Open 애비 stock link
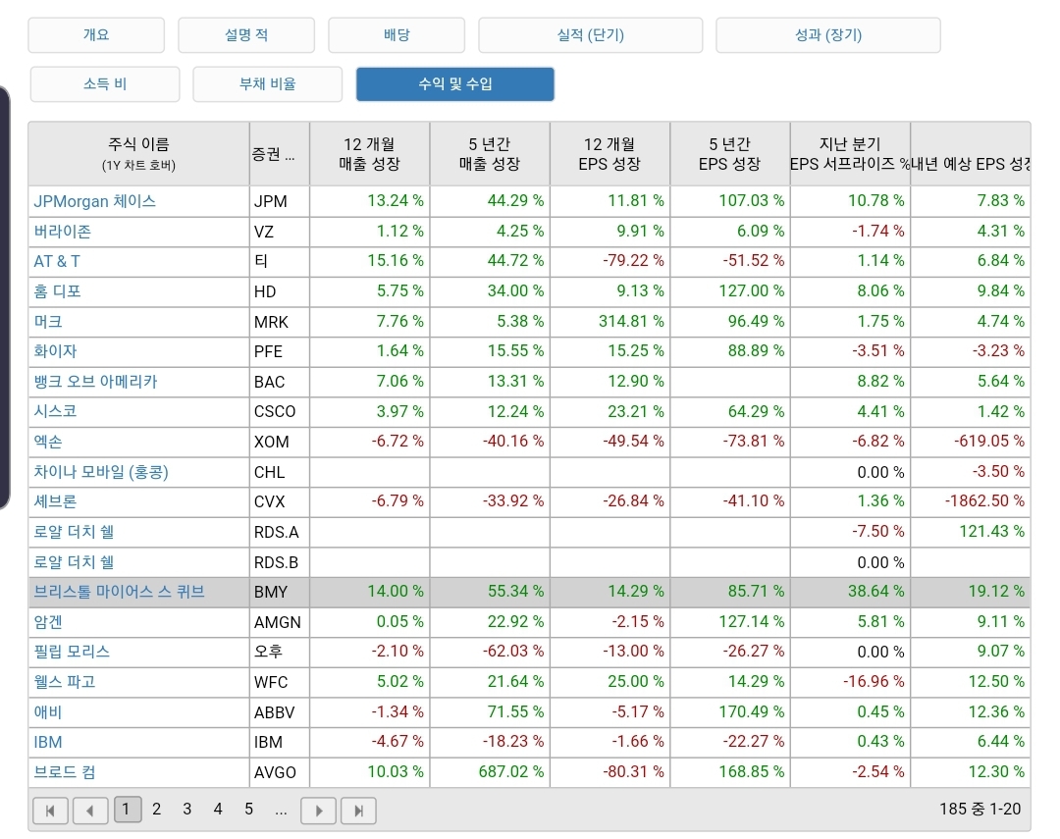Screen dimensions: 1060x839 (48, 711)
